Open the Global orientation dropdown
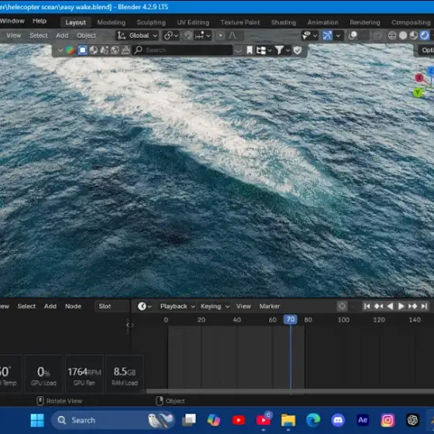This screenshot has width=434, height=434. (x=137, y=36)
